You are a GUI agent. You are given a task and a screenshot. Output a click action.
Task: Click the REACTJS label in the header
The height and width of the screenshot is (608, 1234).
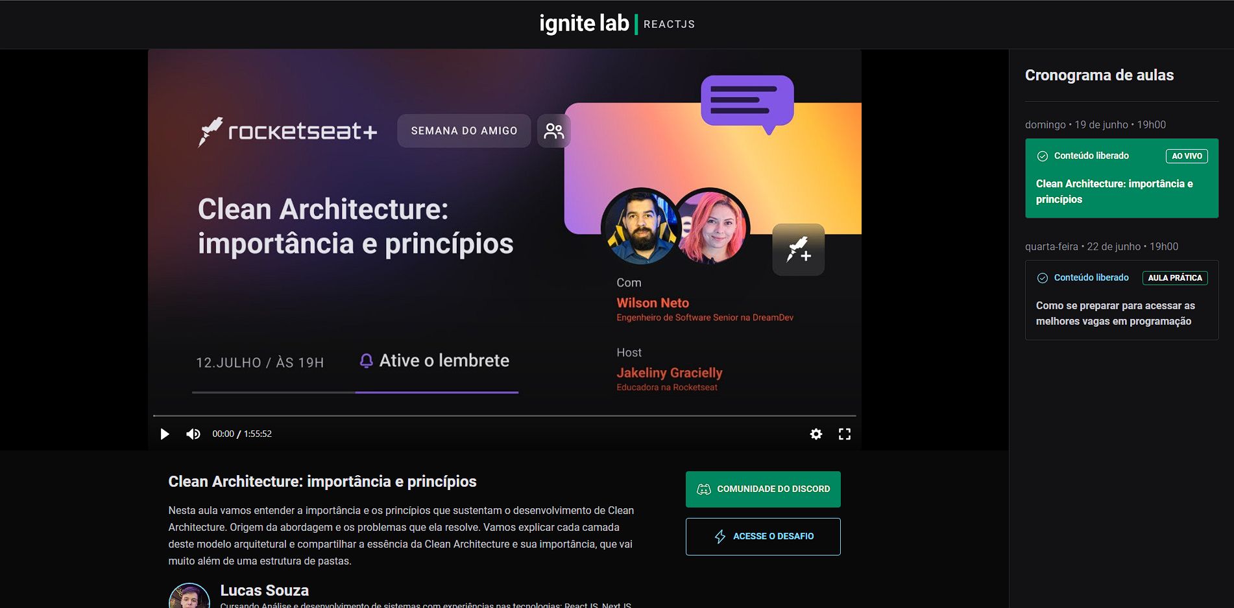point(669,25)
